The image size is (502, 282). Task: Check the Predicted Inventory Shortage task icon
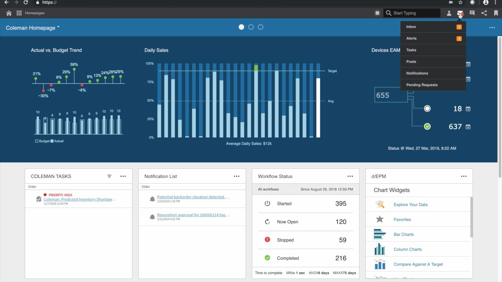point(38,199)
